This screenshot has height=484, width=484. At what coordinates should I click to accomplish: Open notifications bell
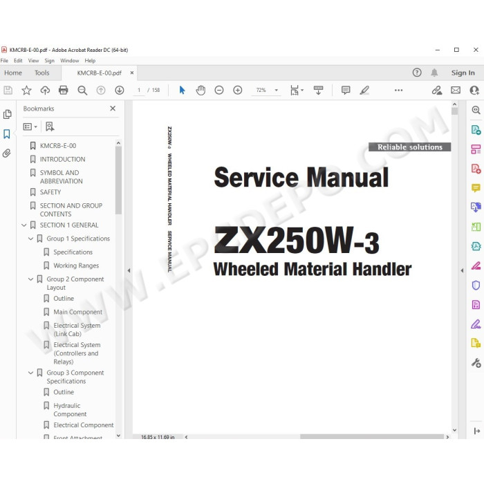(434, 73)
